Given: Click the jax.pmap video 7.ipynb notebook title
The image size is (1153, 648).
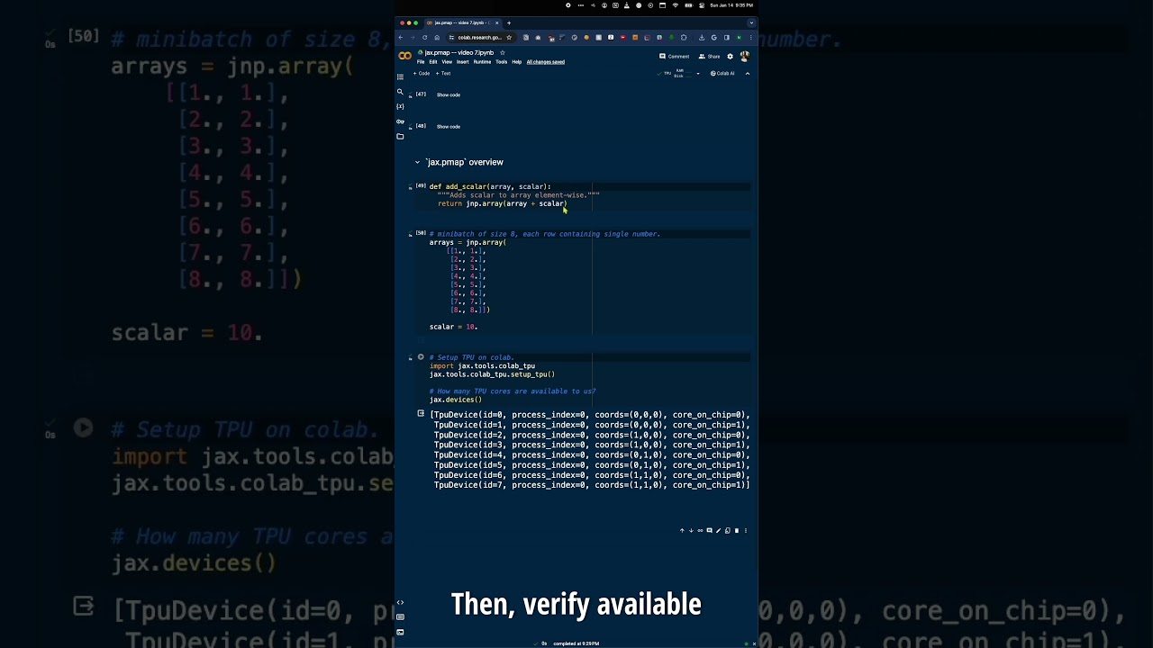Looking at the screenshot, I should point(460,53).
